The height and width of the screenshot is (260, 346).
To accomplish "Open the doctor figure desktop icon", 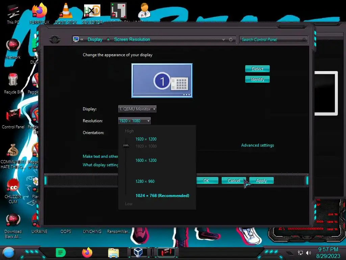I will [x=145, y=10].
